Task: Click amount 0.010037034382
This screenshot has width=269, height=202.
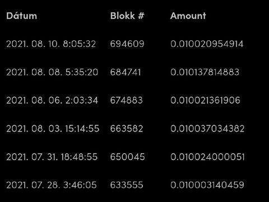Action: [207, 129]
